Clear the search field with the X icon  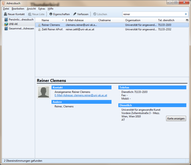(x=186, y=14)
